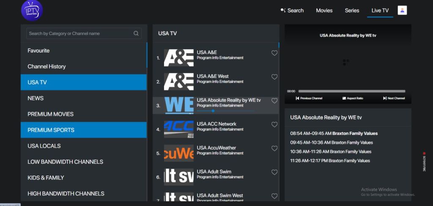Expand the PREMIUM SPORTS category
The image size is (433, 206).
point(84,130)
